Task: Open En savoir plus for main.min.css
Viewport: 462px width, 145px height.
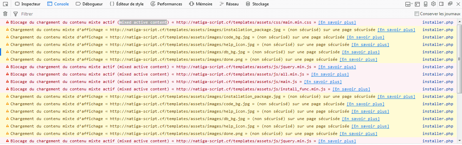Action: [x=337, y=23]
